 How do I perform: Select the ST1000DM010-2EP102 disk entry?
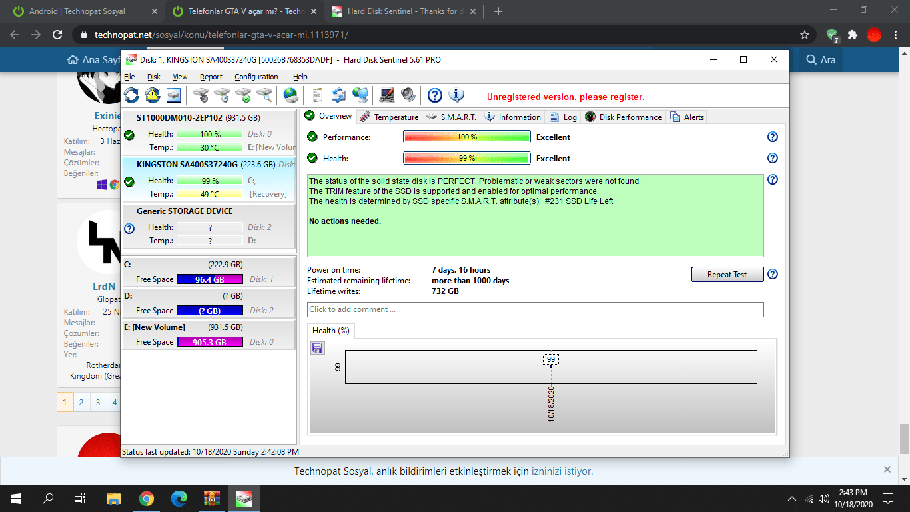(x=209, y=132)
